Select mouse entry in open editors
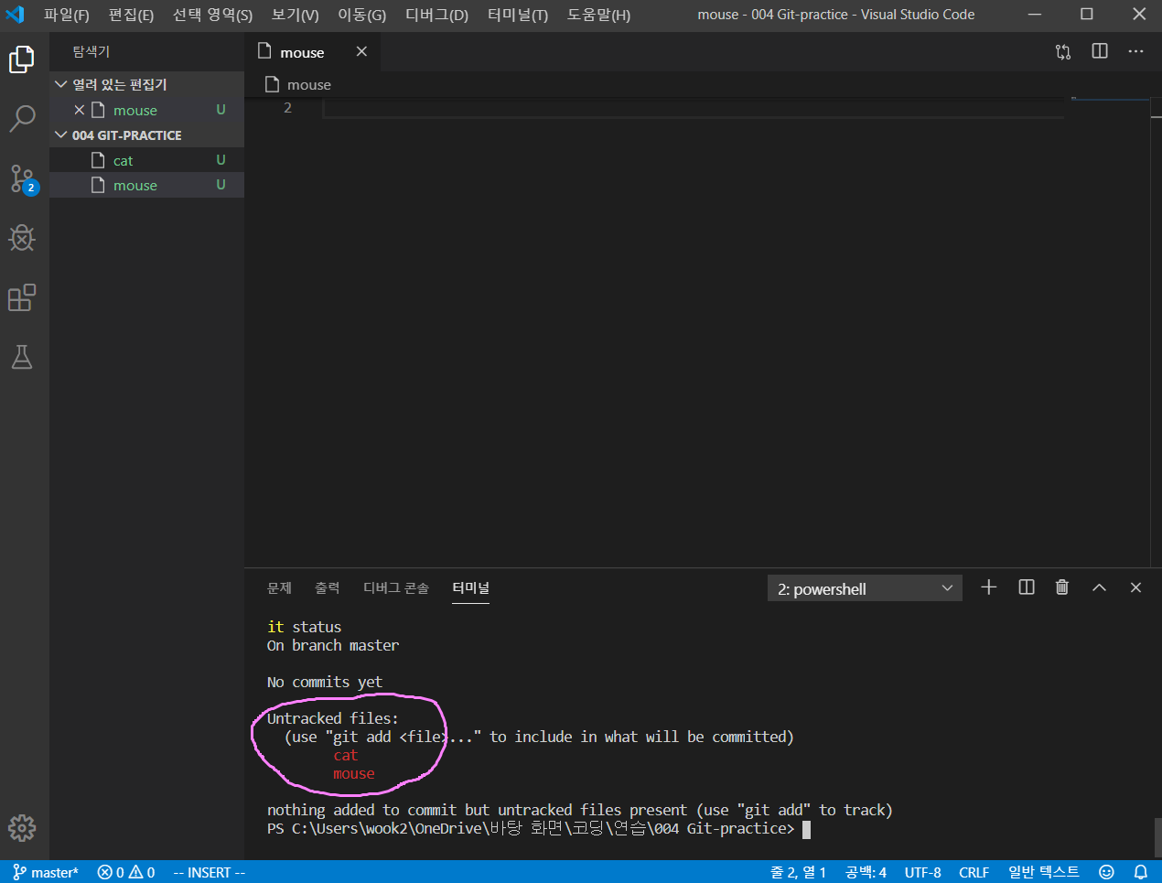Viewport: 1162px width, 883px height. 146,110
